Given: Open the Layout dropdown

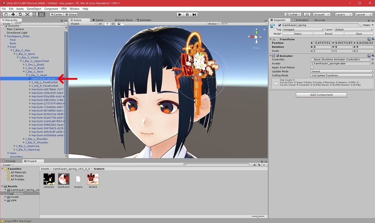Looking at the screenshot, I should pos(363,14).
